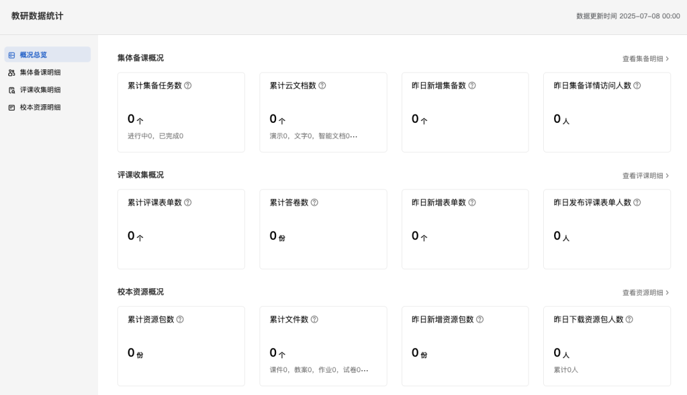The height and width of the screenshot is (395, 687).
Task: Click the 校本资源明细 sidebar icon
Action: [x=11, y=107]
